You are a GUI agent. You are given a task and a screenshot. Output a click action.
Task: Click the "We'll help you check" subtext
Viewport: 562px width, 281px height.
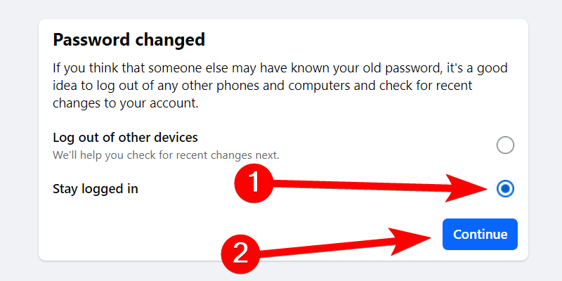pos(166,154)
